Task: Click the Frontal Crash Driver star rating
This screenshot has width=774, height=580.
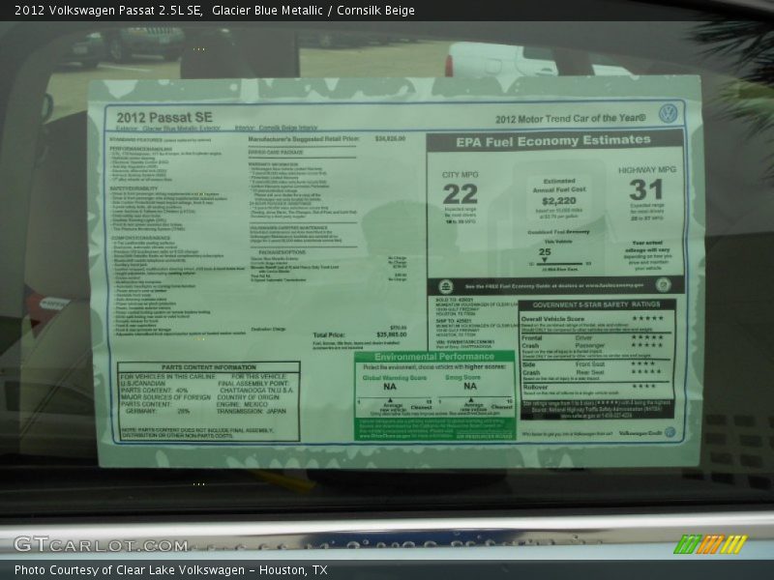Action: coord(647,337)
